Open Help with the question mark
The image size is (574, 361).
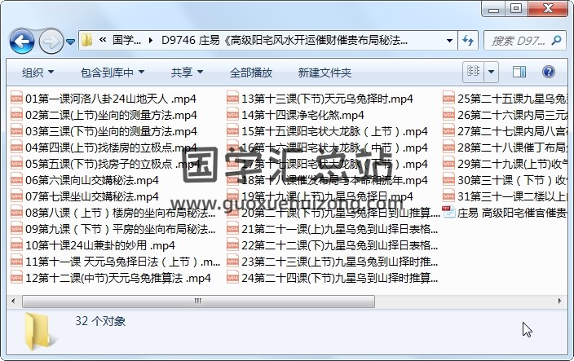point(549,72)
